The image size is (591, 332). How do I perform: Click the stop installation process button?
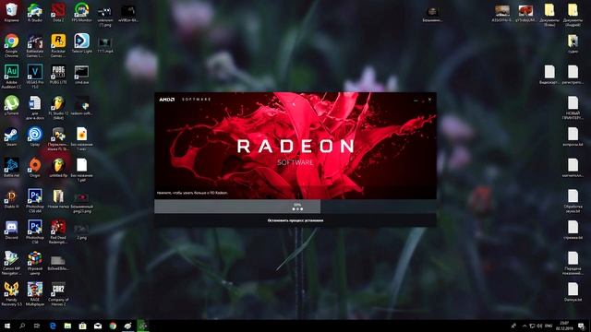click(295, 220)
